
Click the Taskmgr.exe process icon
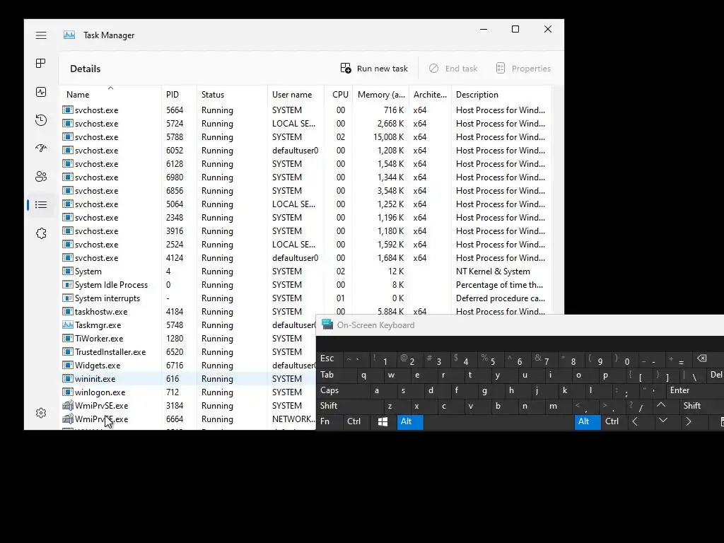[68, 325]
